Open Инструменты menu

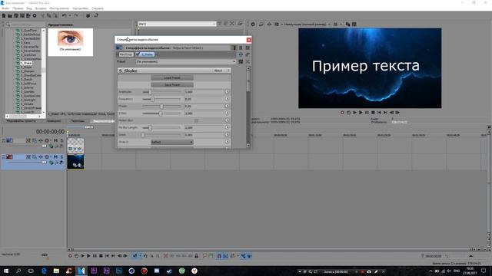pyautogui.click(x=59, y=8)
